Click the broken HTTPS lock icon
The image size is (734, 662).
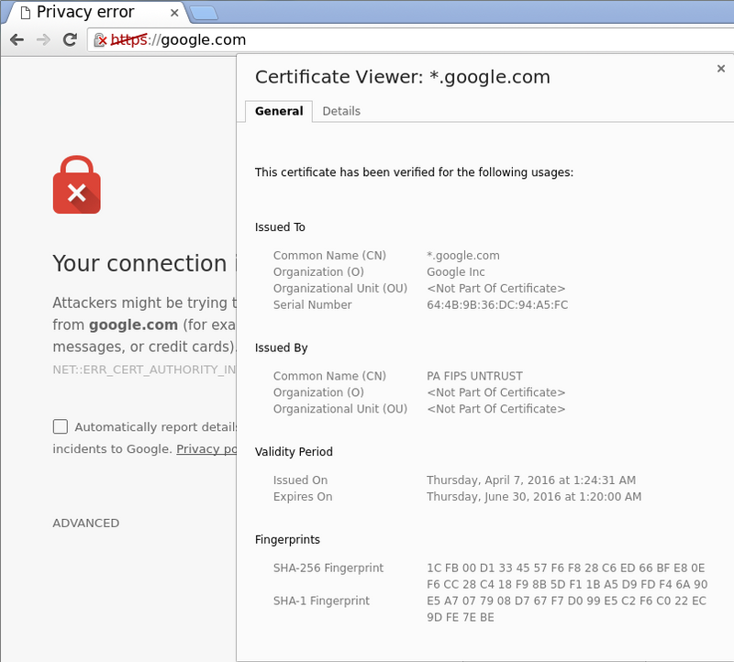pyautogui.click(x=101, y=40)
